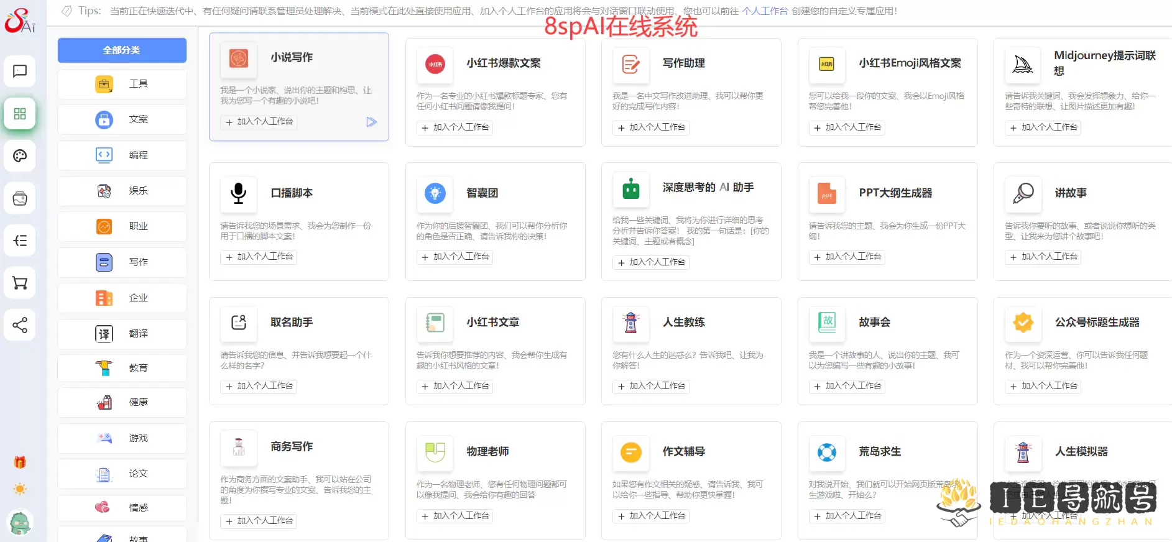Add 小红书Emoji风格文案 to personal workbench
This screenshot has height=542, width=1172.
click(847, 127)
